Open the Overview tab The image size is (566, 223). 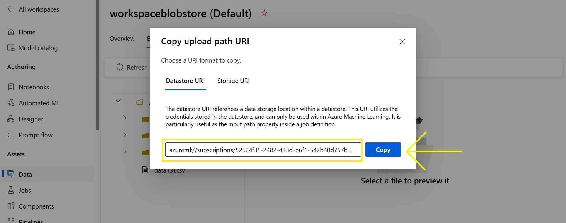(122, 39)
